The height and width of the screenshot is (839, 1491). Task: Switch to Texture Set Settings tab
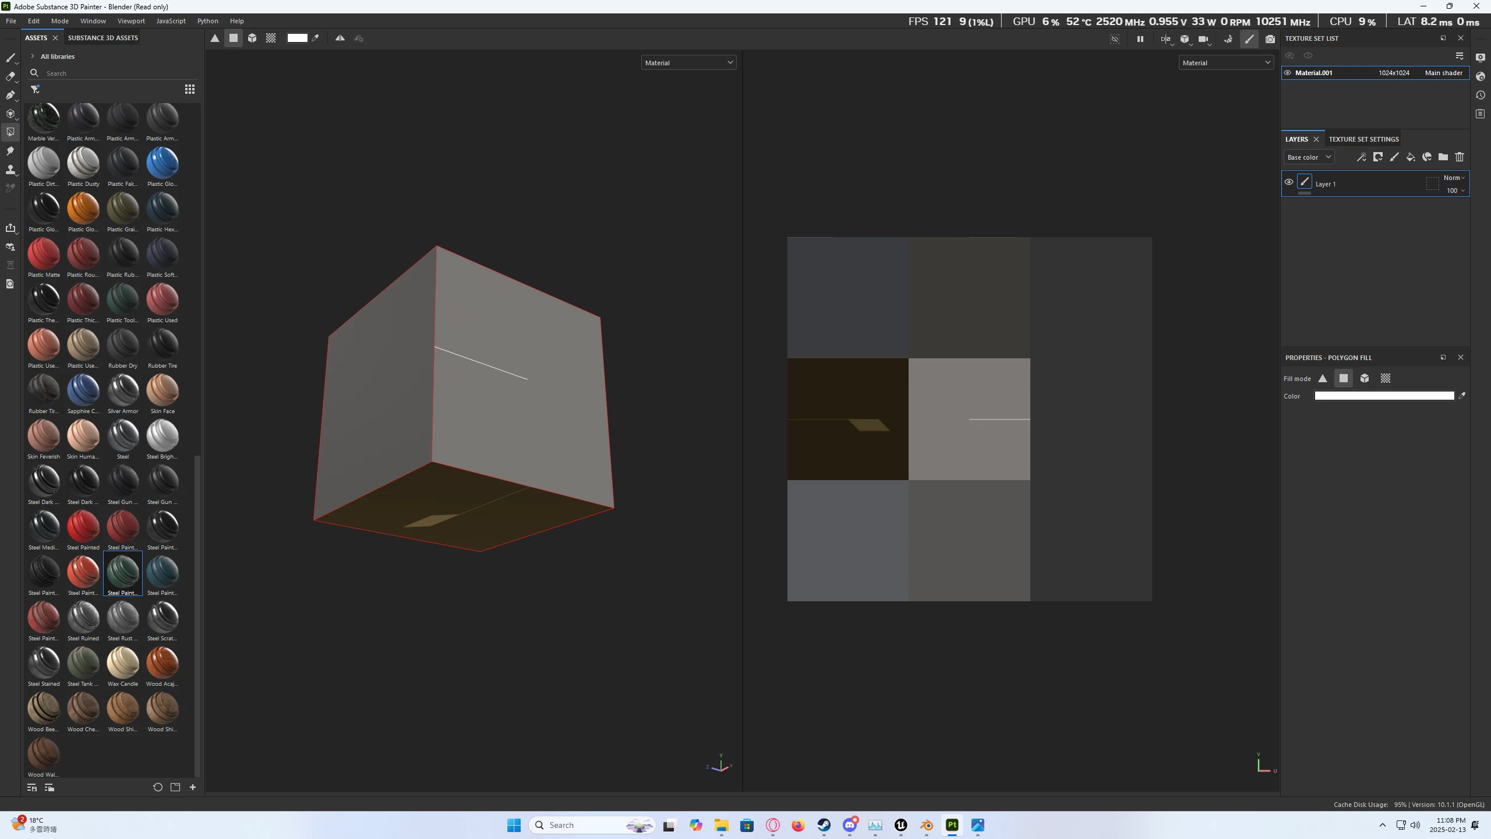pyautogui.click(x=1363, y=139)
